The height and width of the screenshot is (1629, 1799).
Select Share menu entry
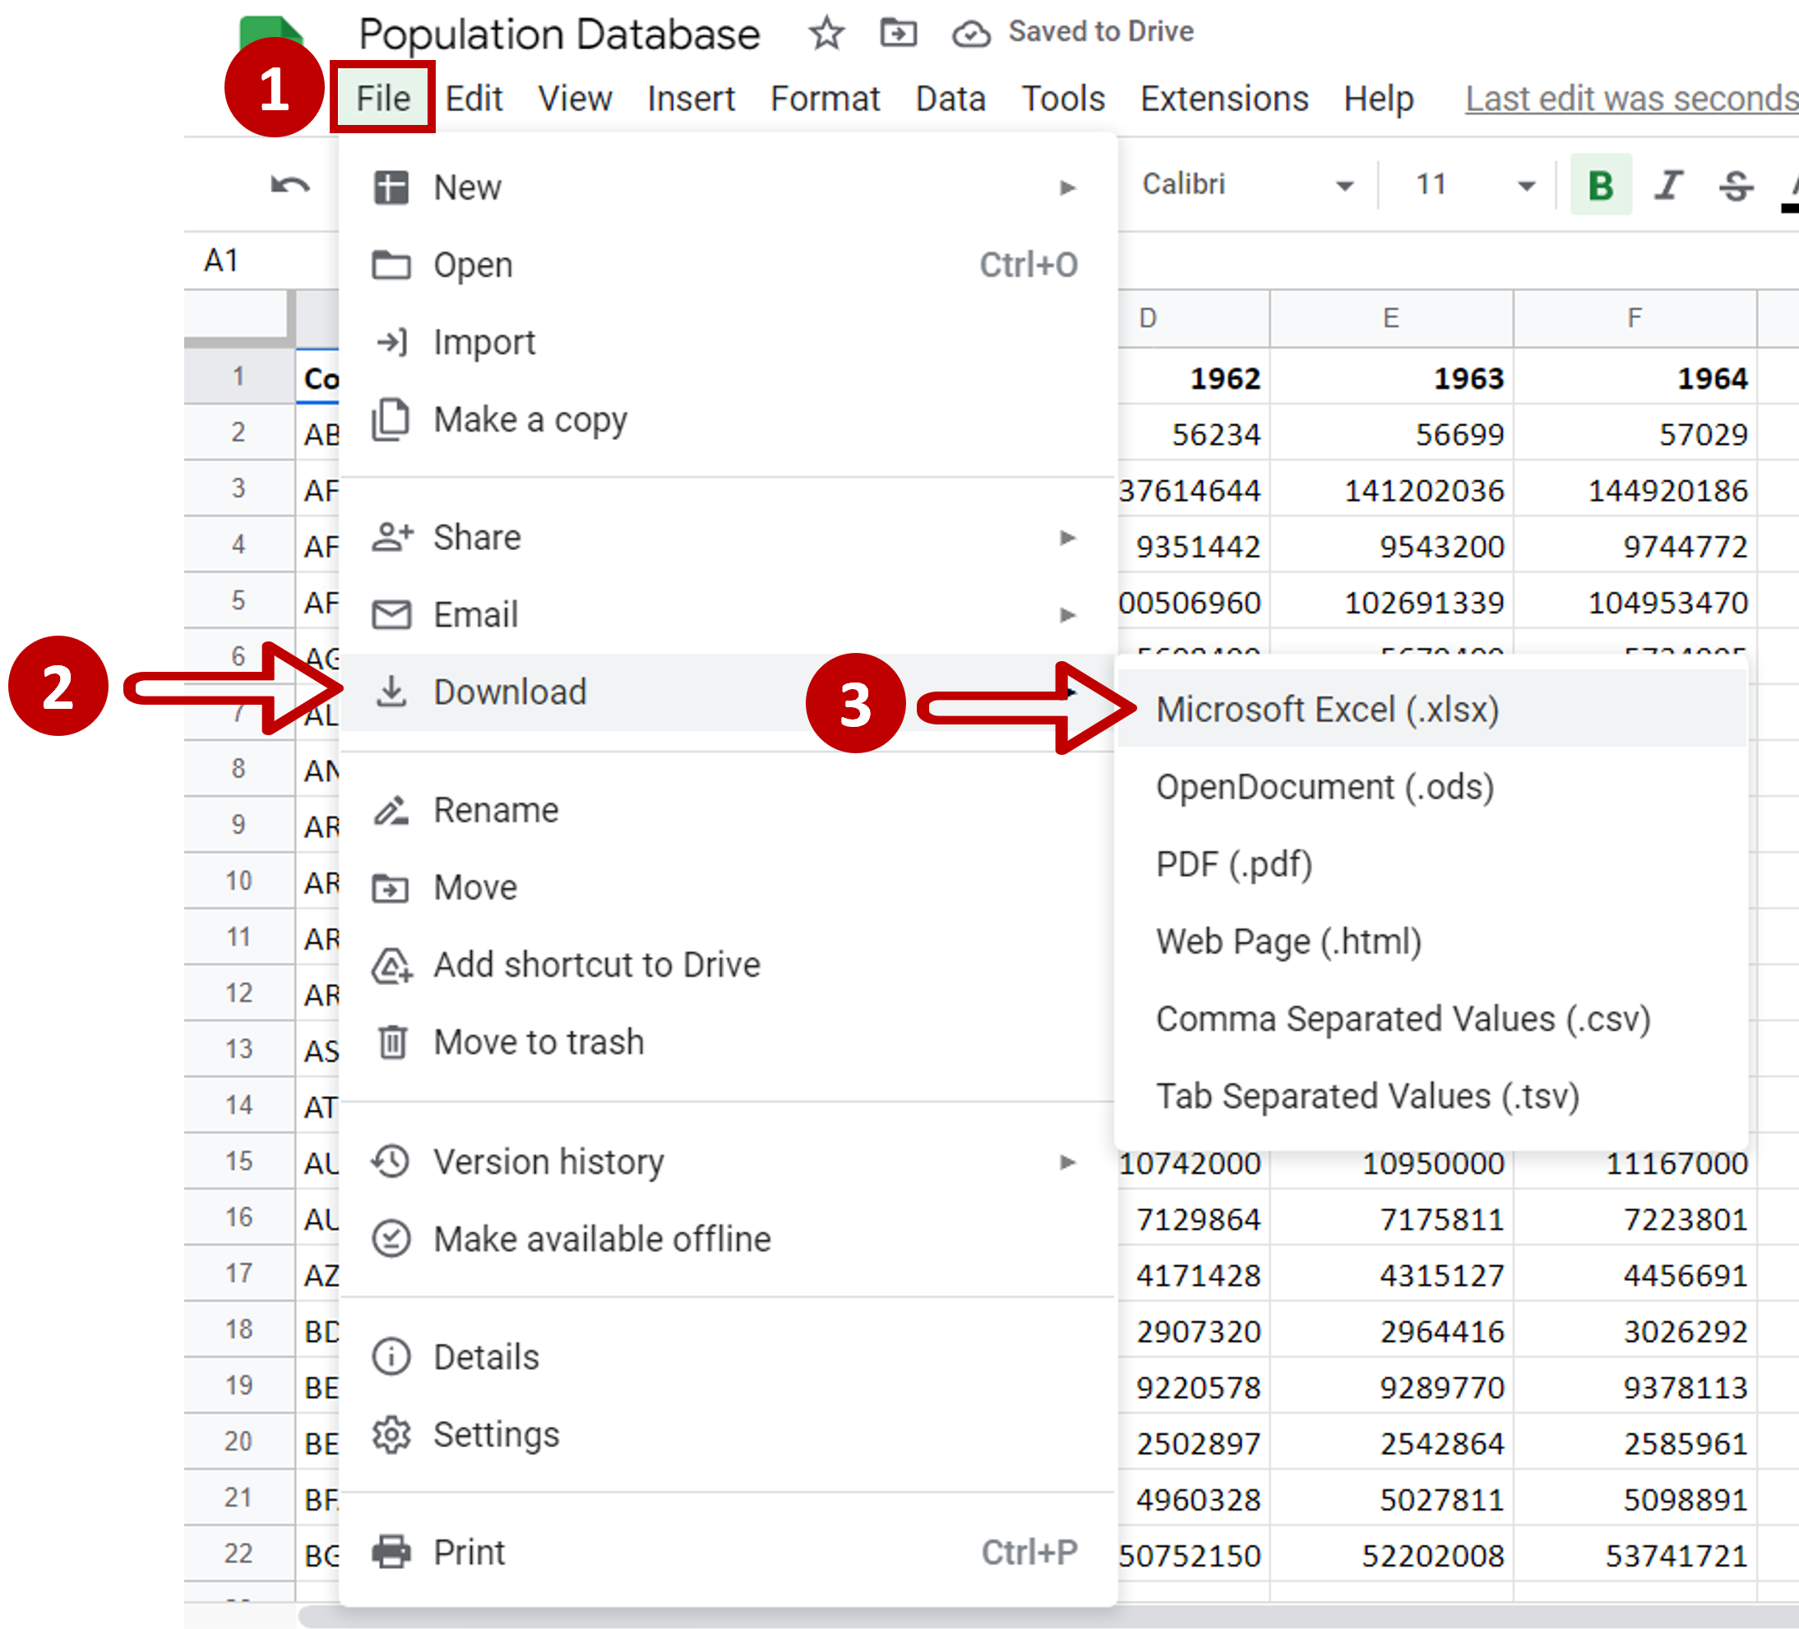[x=728, y=537]
